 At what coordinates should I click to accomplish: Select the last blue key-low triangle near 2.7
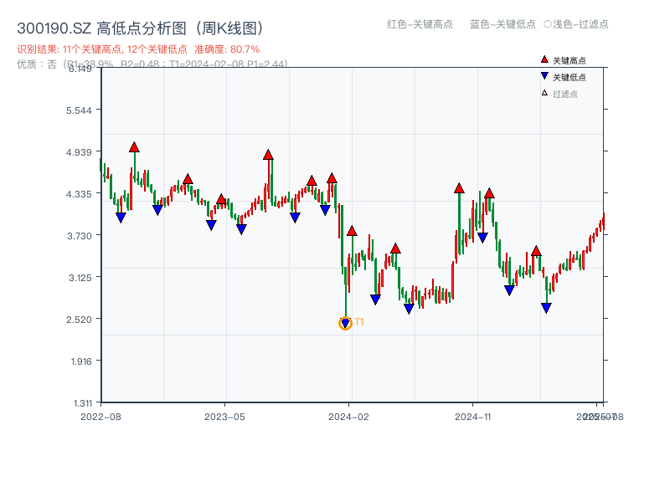[x=546, y=307]
